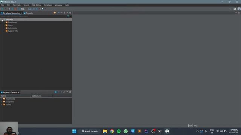Open the dropdown next to New Connection icon
This screenshot has height=135, width=241.
(6, 9)
